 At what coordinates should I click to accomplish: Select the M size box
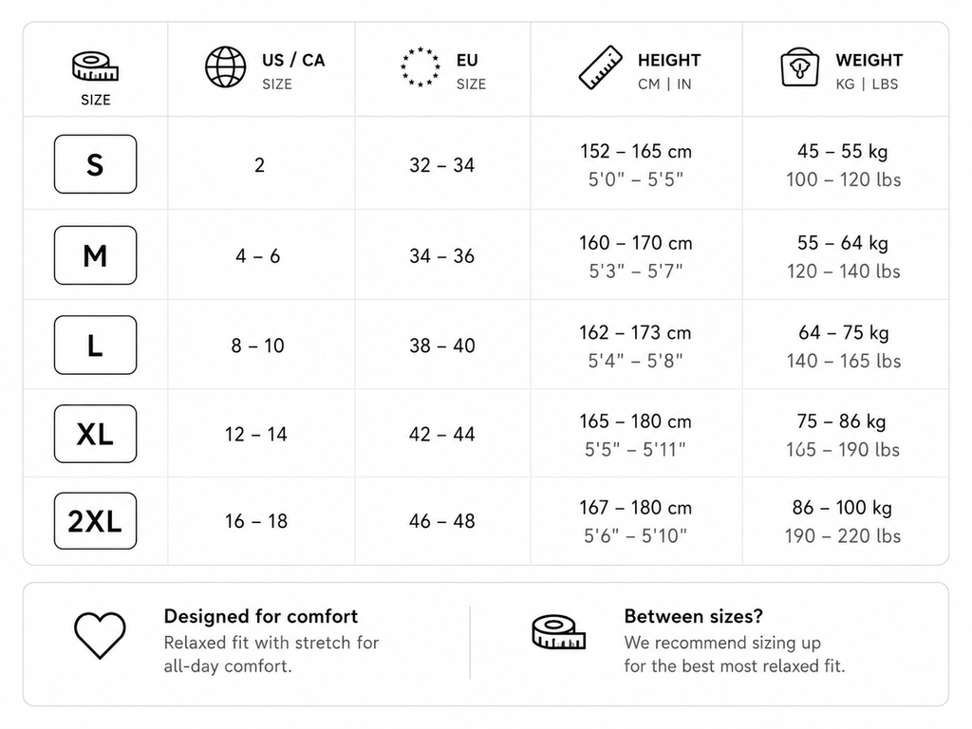[96, 255]
